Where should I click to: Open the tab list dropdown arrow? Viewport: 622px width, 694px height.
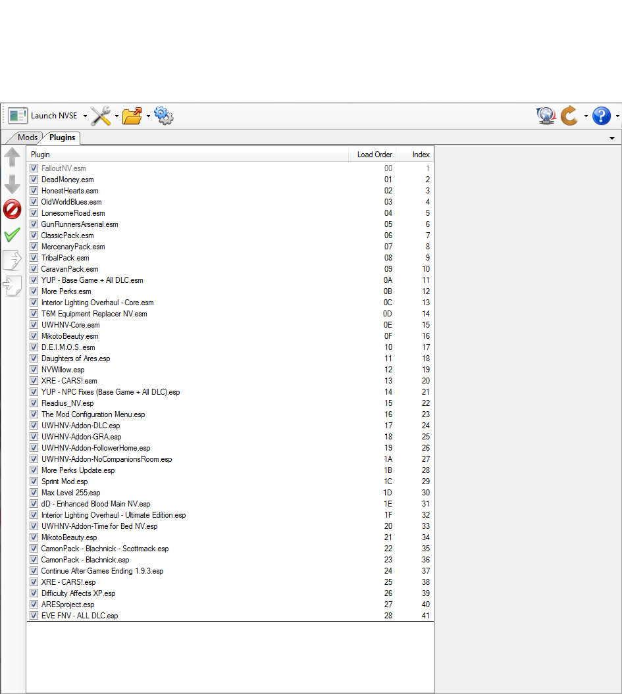tap(612, 138)
